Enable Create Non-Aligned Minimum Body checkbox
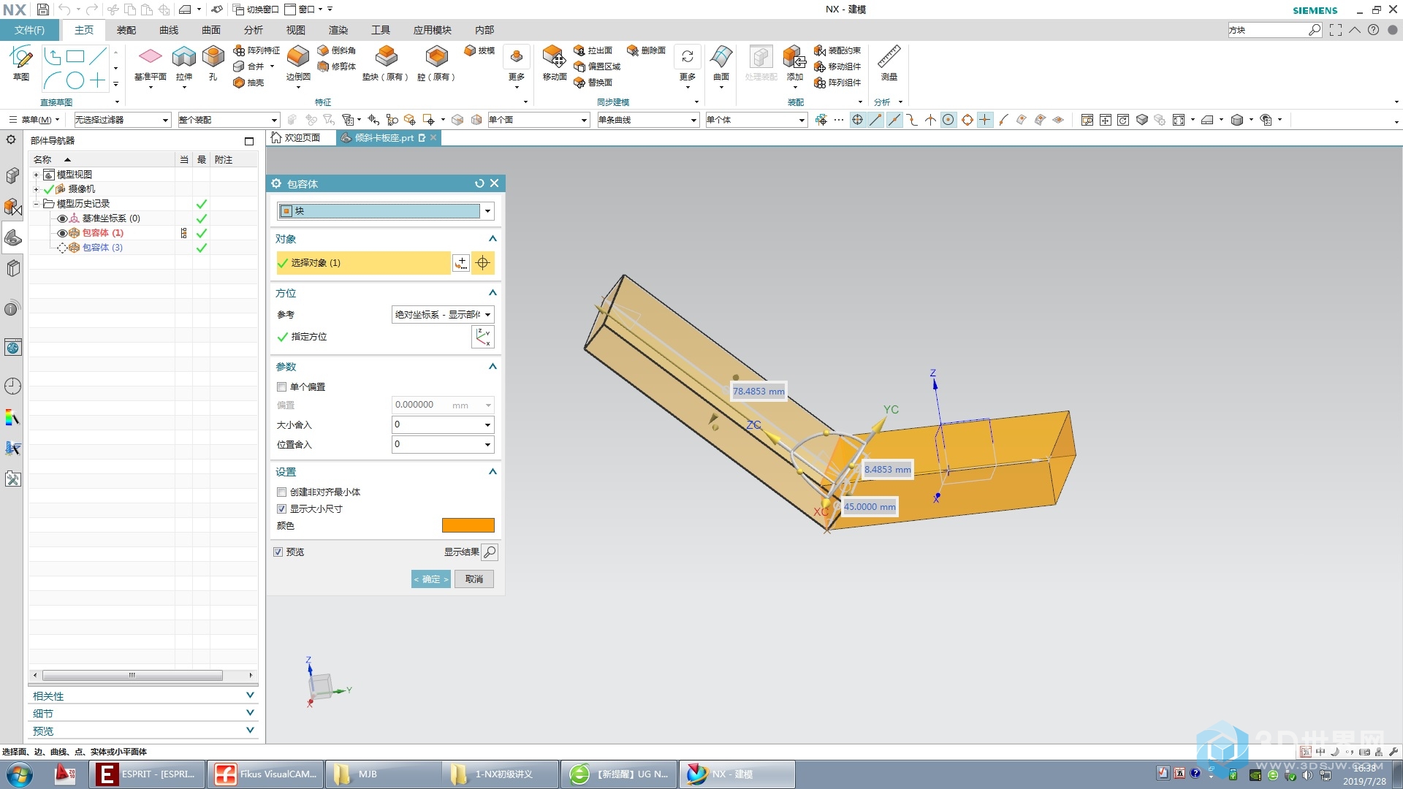Screen dimensions: 1403x789 (281, 492)
